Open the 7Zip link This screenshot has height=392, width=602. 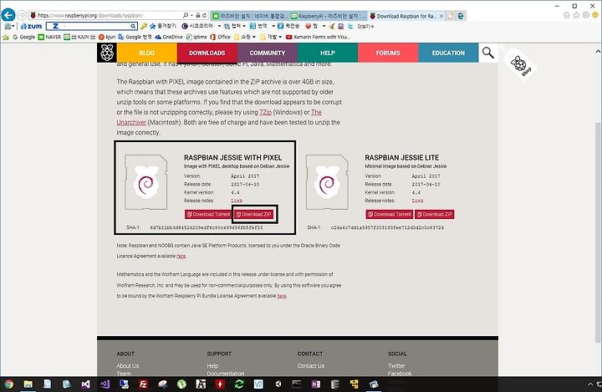point(265,112)
